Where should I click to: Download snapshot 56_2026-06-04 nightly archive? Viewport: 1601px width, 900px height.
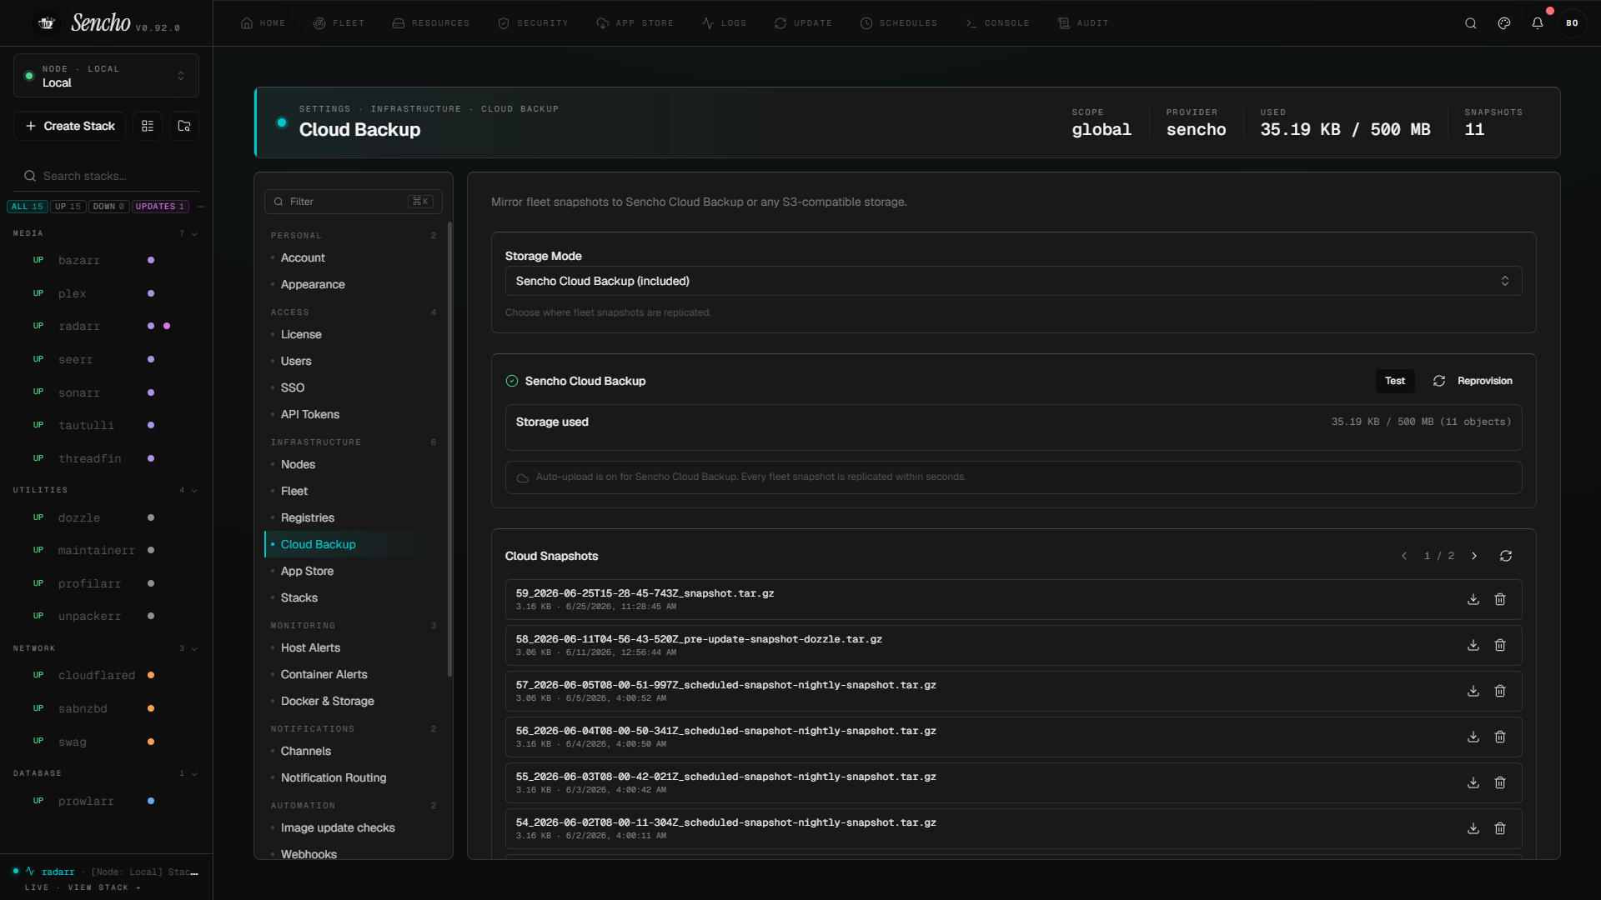[1473, 737]
